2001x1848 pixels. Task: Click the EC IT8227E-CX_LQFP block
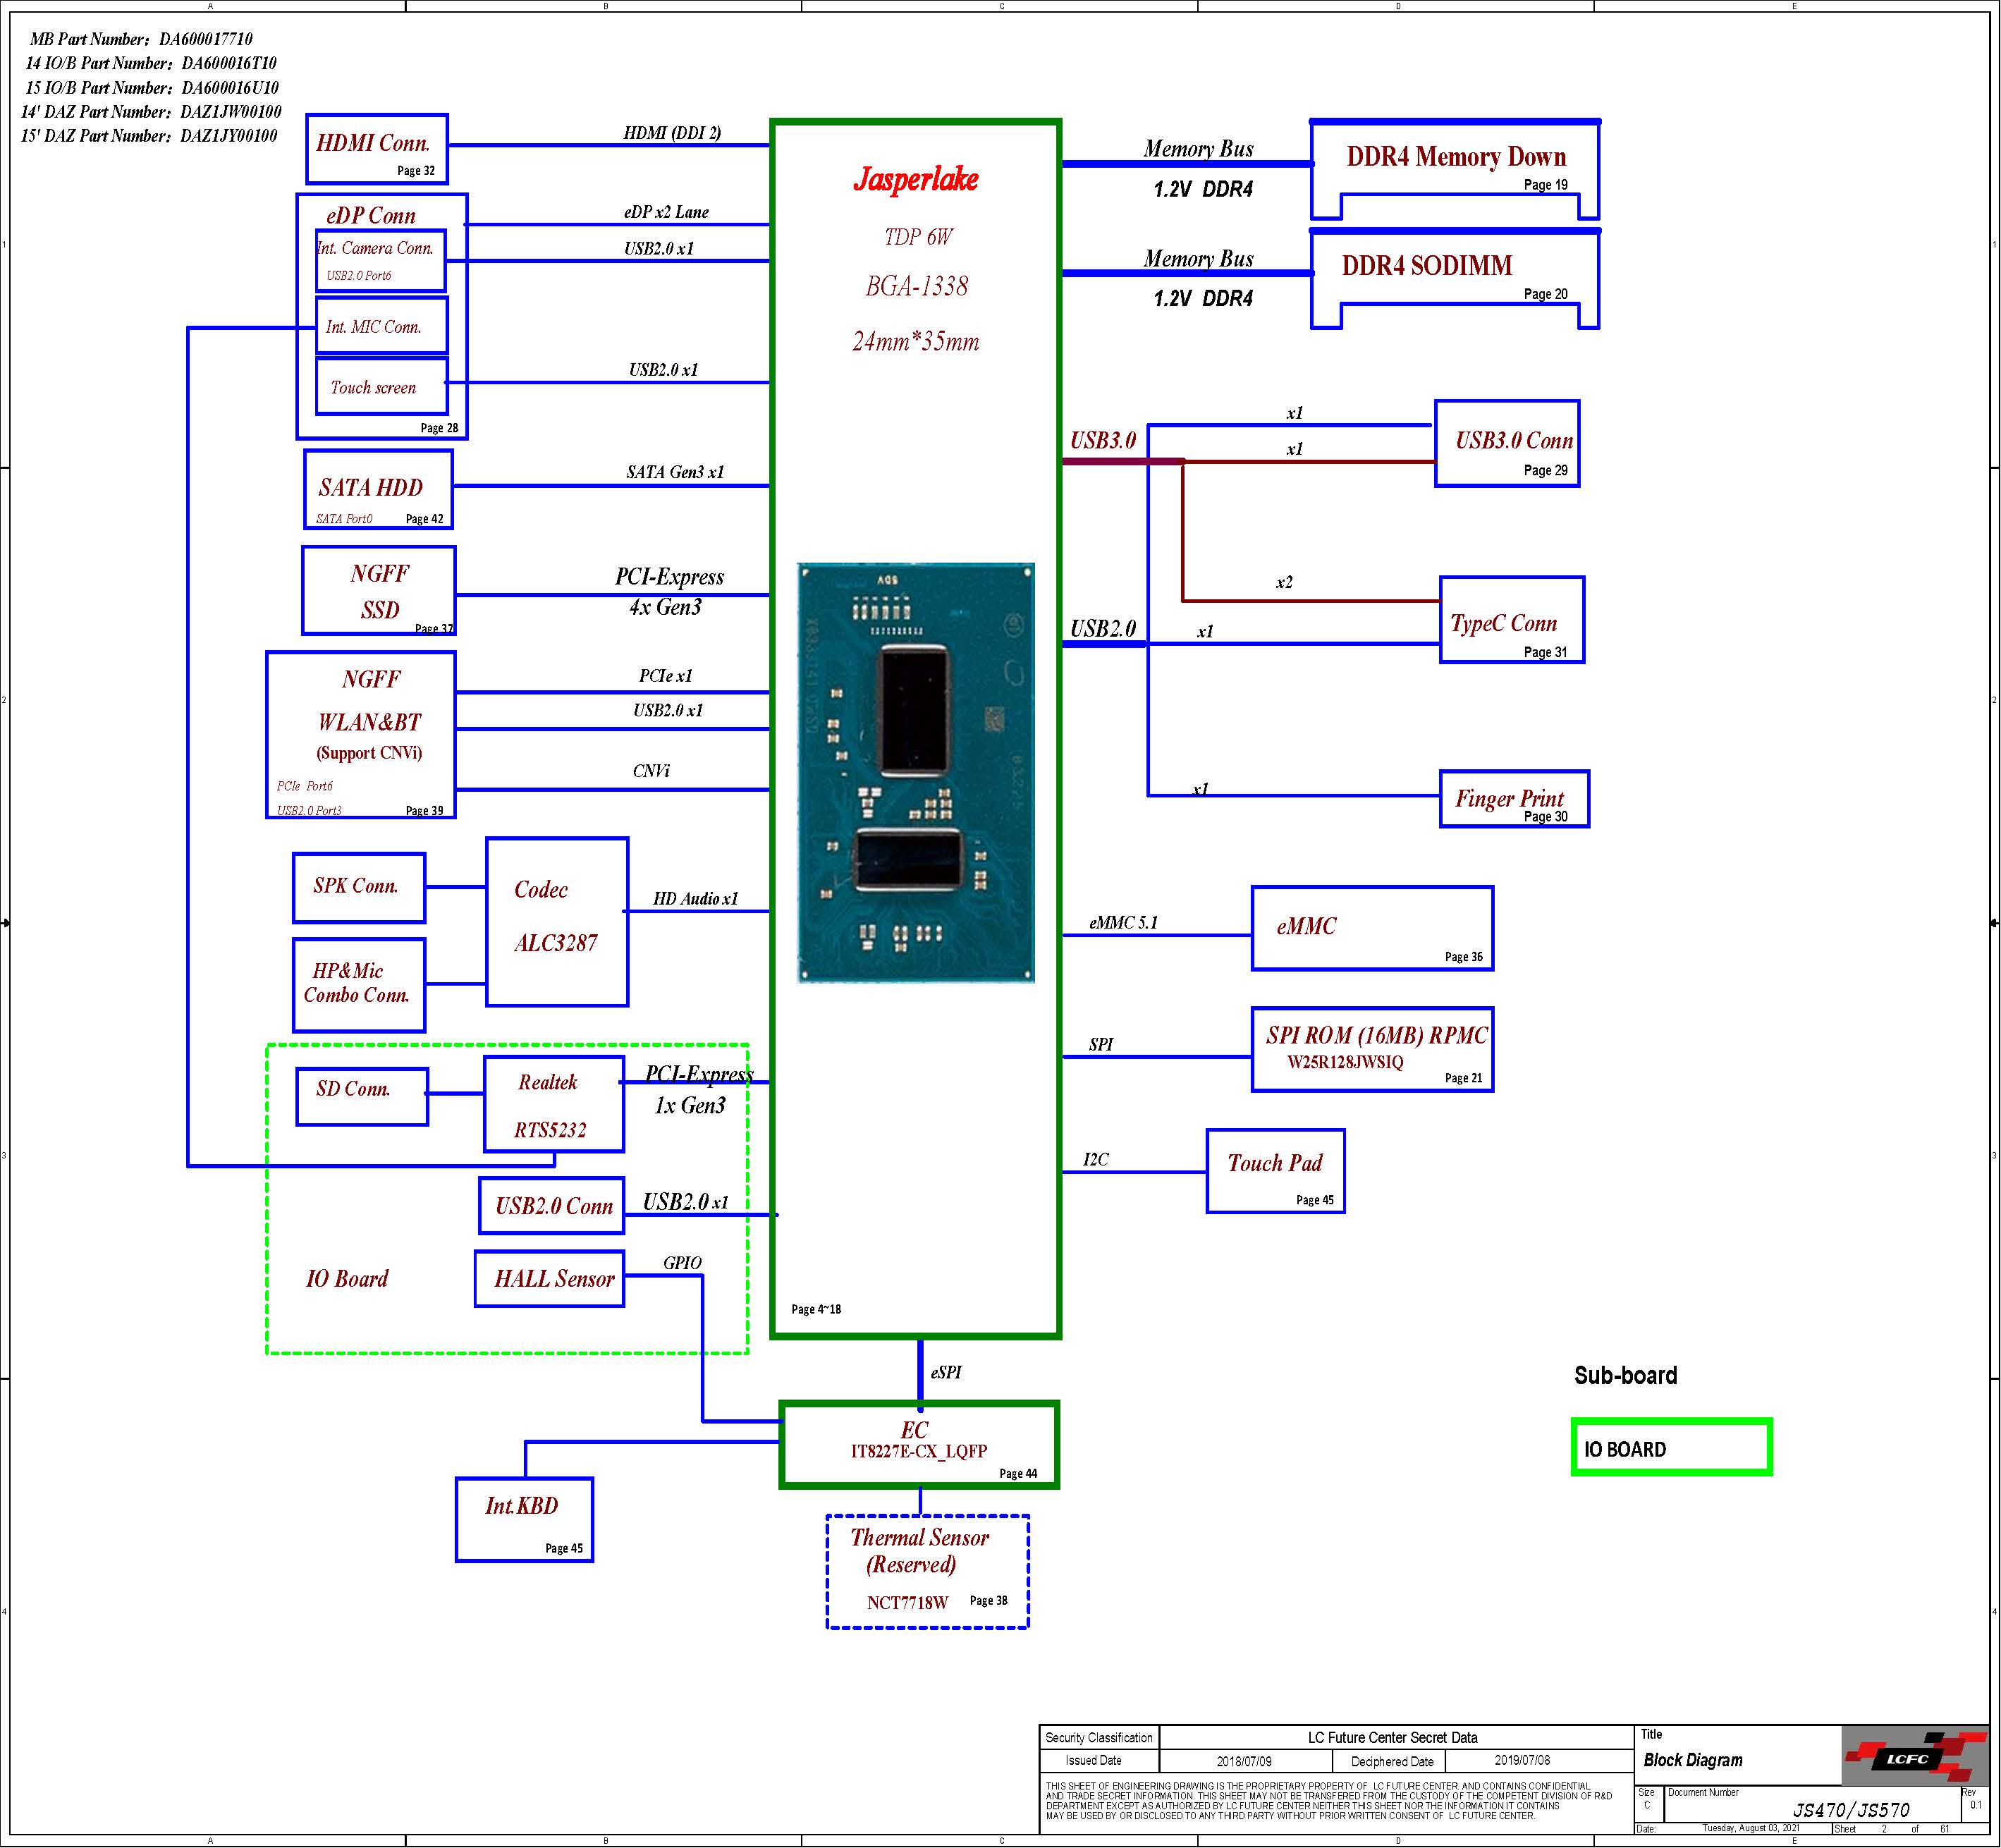tap(918, 1444)
